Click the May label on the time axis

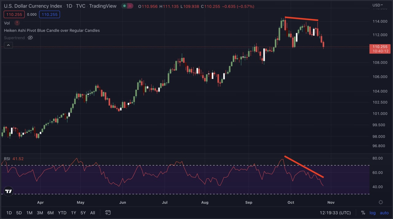[80, 202]
